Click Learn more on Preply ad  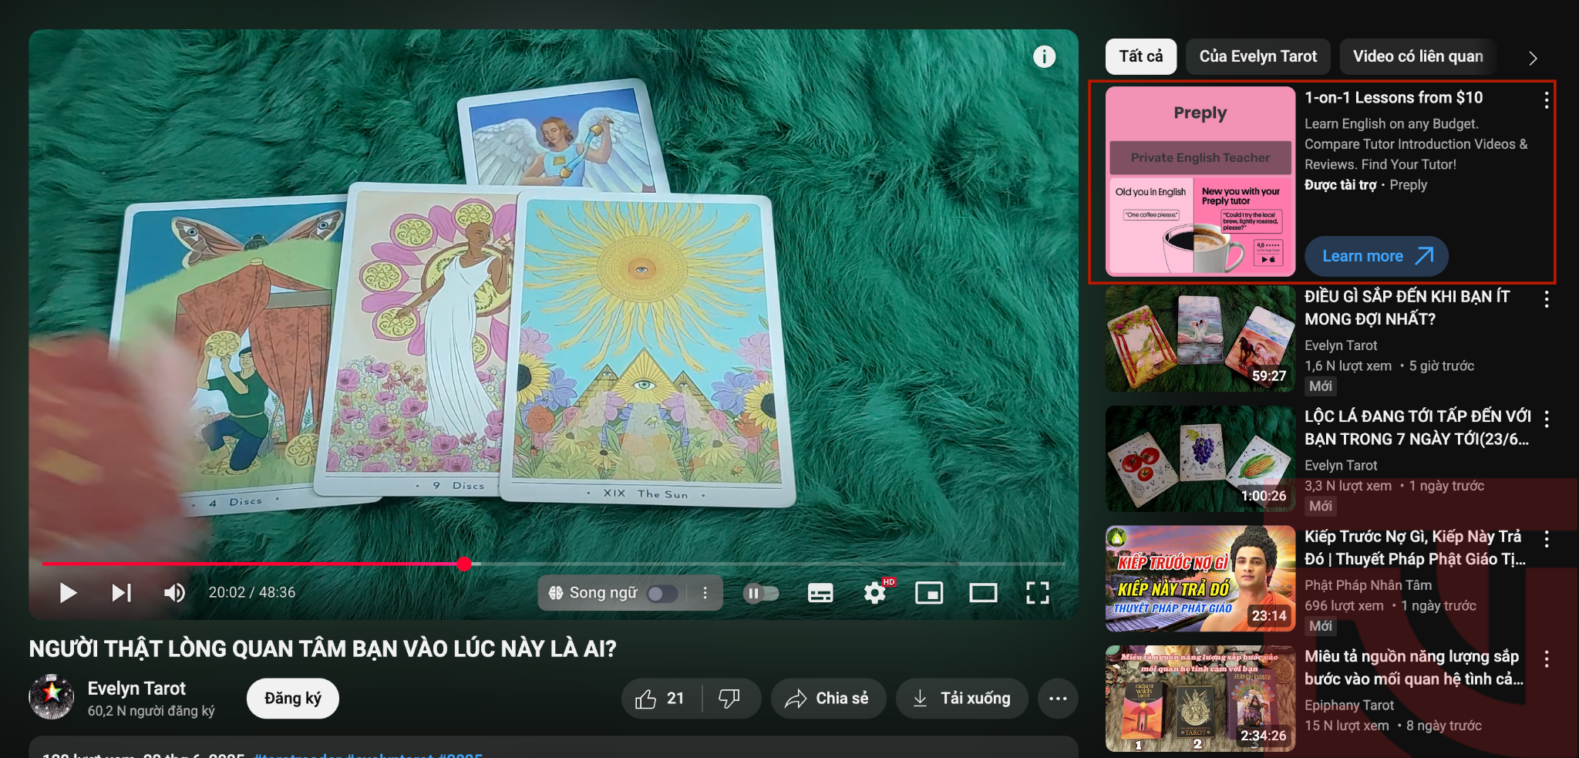[1376, 256]
